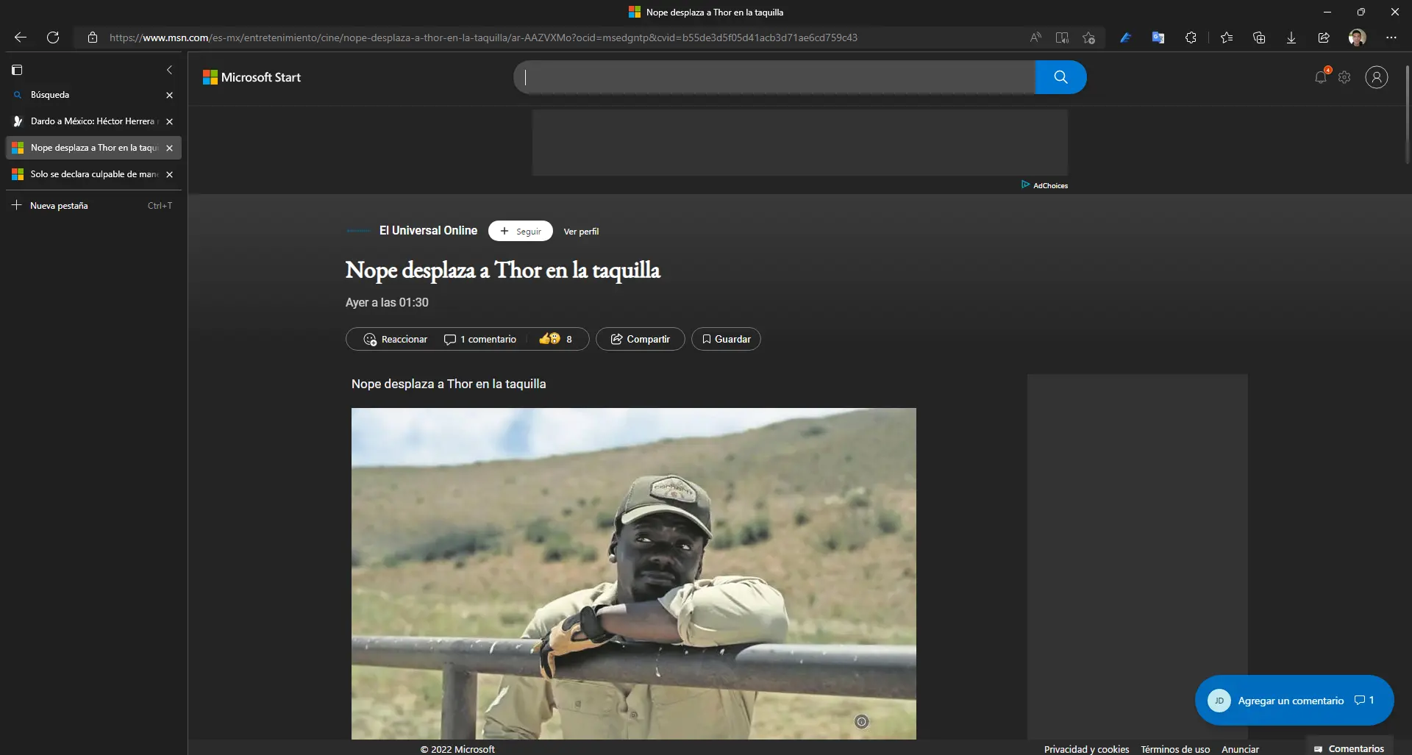
Task: Click the Compartir button
Action: (x=641, y=339)
